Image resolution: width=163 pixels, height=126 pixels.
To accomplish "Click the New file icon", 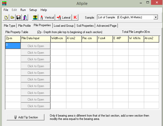I will 6,17.
